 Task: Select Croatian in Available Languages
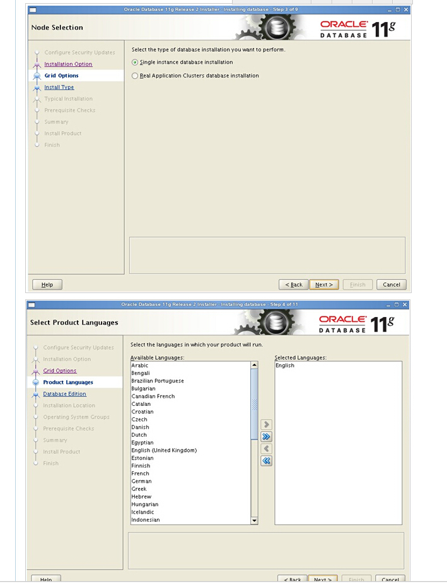tap(191, 412)
